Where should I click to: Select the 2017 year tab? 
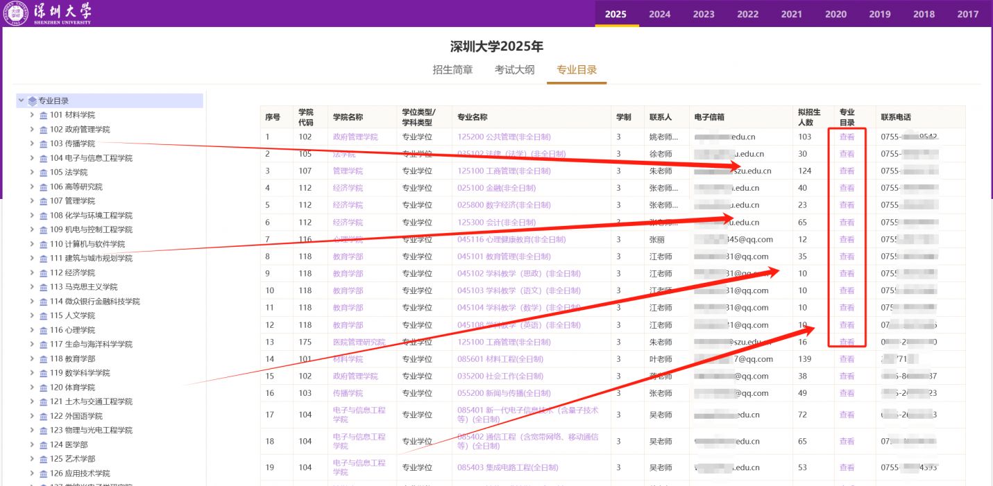(968, 14)
